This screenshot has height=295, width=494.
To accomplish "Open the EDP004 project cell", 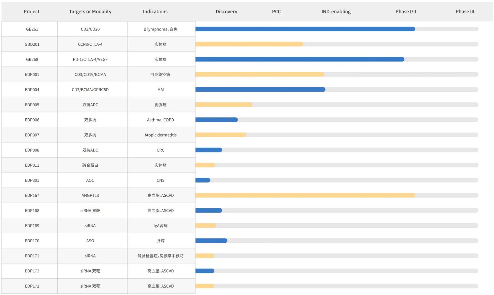I will (32, 90).
